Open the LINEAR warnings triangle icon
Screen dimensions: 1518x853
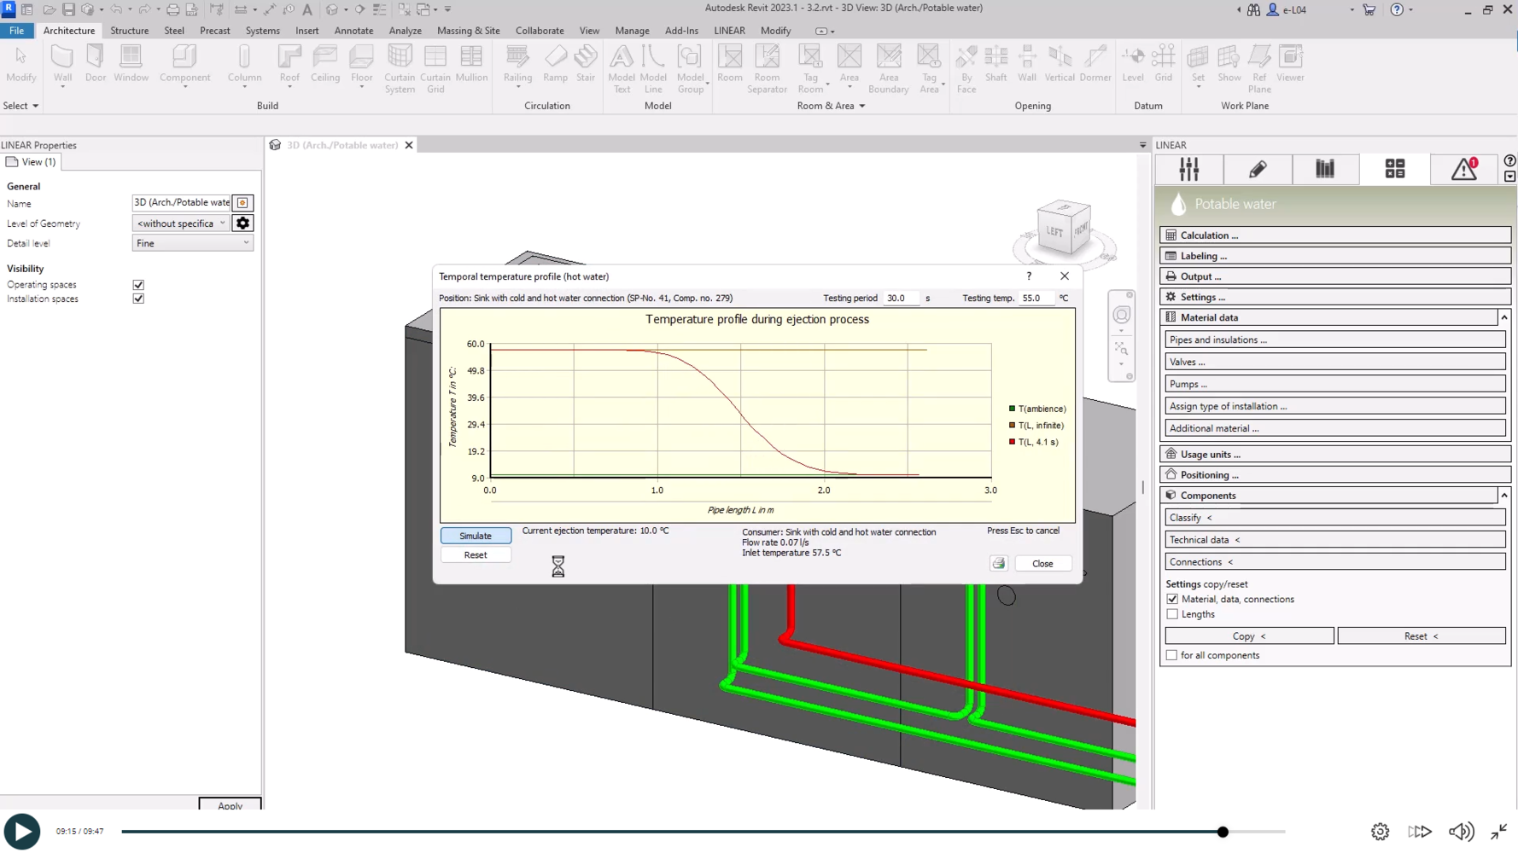(1463, 169)
